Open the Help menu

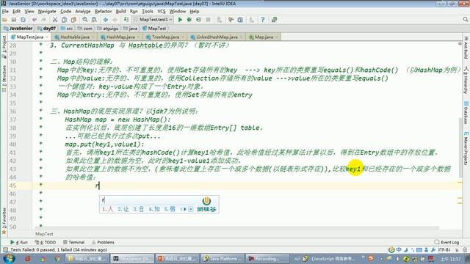pyautogui.click(x=194, y=12)
